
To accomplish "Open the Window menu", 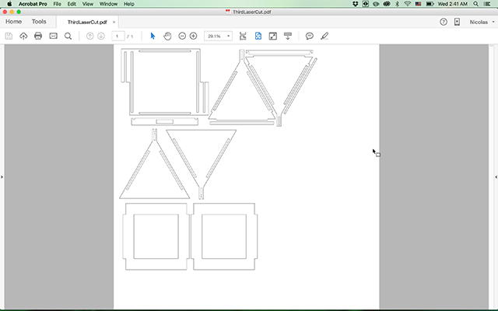I will pyautogui.click(x=108, y=4).
